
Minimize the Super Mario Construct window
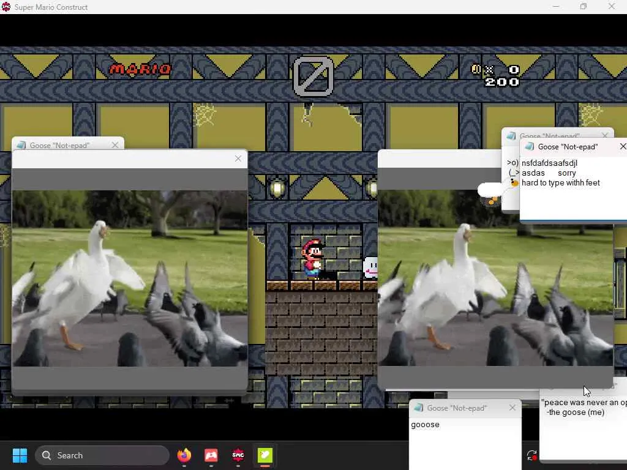coord(556,7)
